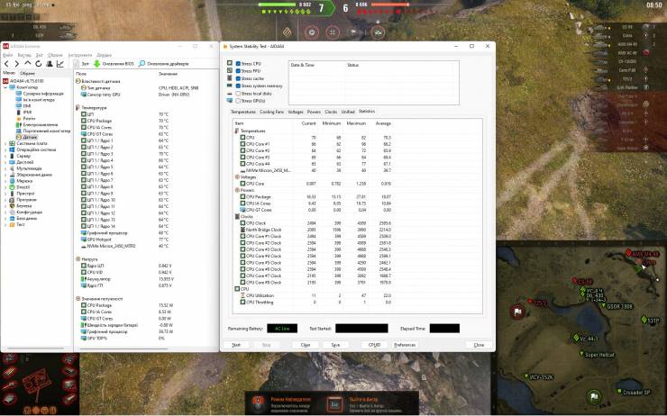
Task: Click the AIDA64 v6.75 root icon in tree
Action: pos(5,81)
